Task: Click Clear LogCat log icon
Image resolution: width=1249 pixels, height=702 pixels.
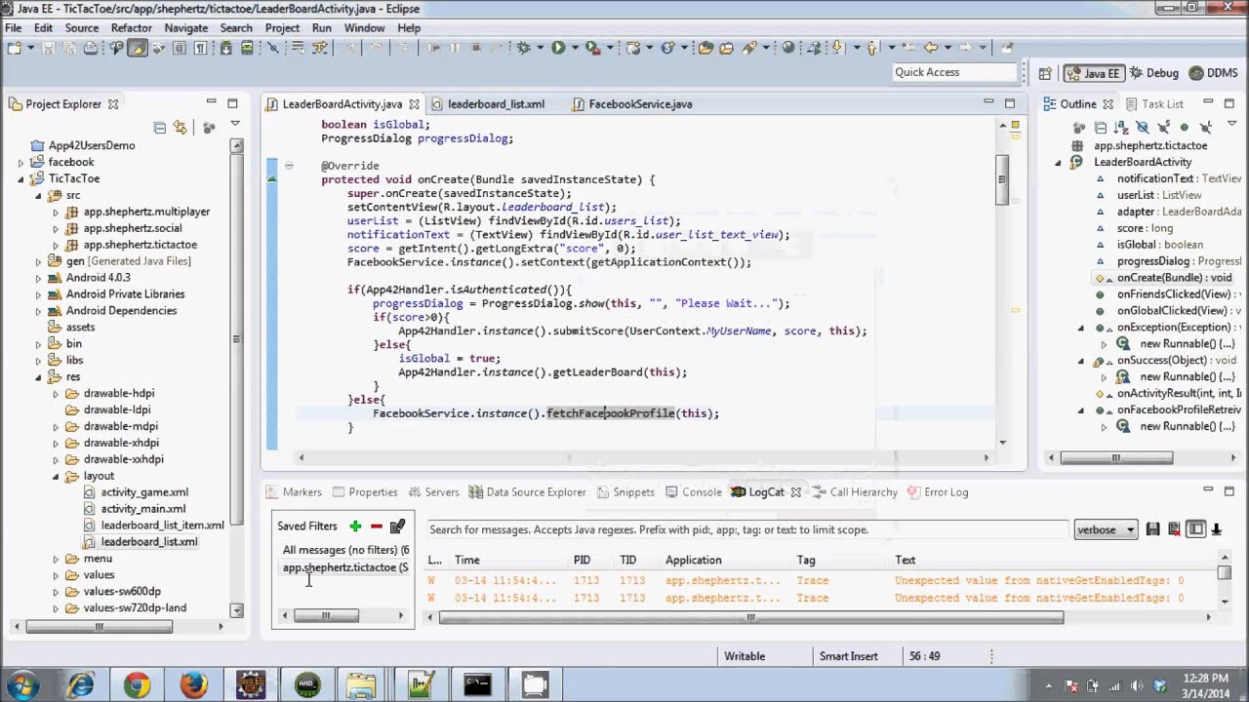Action: [1174, 529]
